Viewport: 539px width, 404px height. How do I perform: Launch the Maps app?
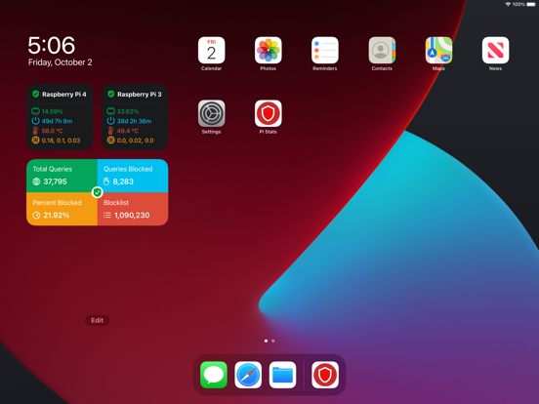pos(438,50)
